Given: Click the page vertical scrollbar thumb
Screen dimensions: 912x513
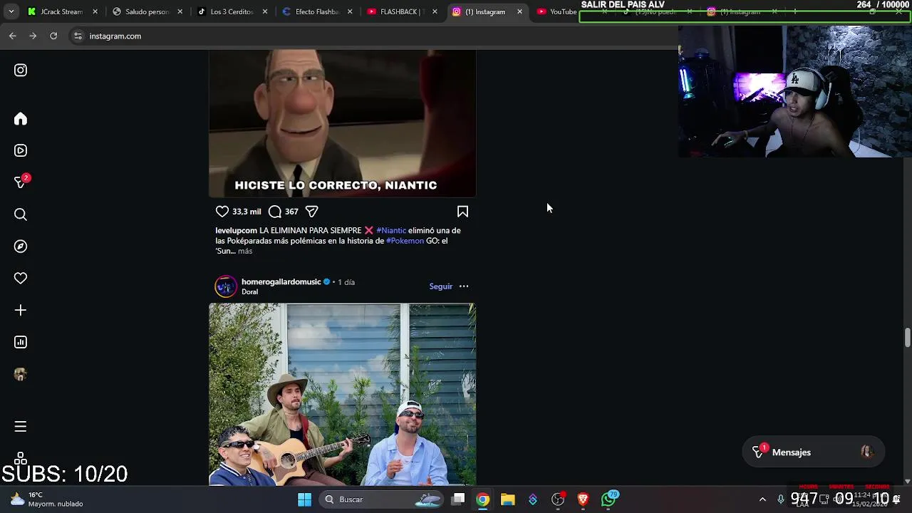Looking at the screenshot, I should point(907,338).
